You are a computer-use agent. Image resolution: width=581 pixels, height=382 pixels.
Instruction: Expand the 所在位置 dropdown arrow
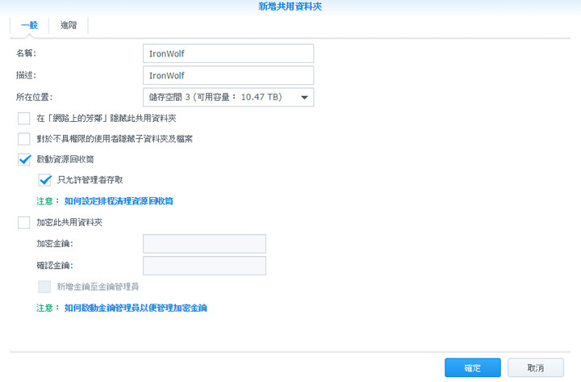[304, 98]
